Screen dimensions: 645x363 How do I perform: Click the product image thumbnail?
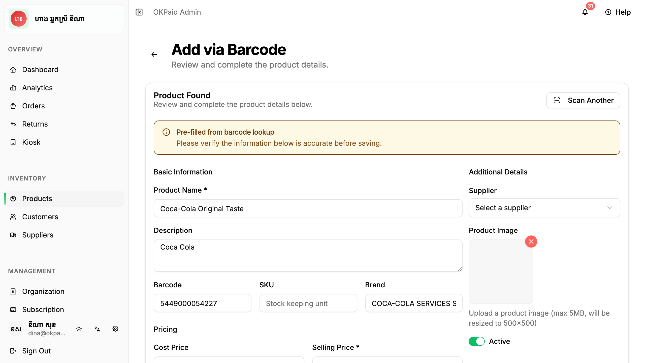click(501, 272)
